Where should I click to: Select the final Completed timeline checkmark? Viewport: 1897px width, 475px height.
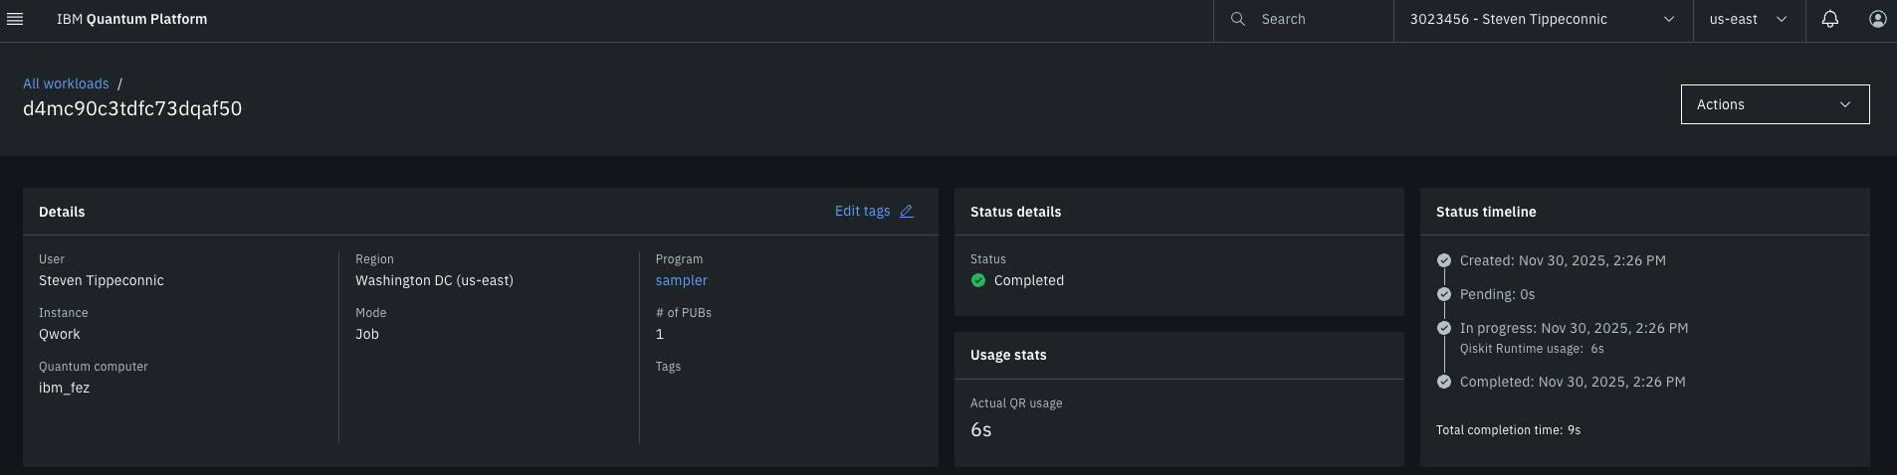coord(1444,382)
